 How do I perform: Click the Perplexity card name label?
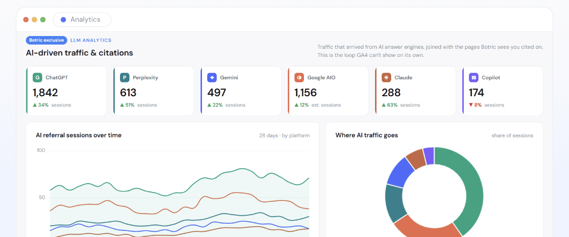(146, 78)
